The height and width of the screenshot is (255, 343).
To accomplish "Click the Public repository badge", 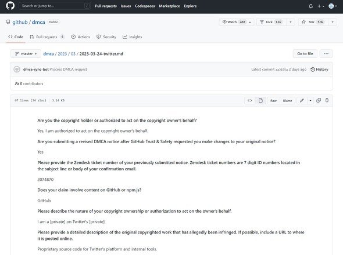I will 53,22.
